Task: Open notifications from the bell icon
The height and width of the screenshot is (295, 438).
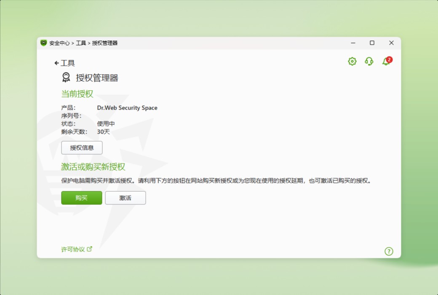Action: click(385, 62)
